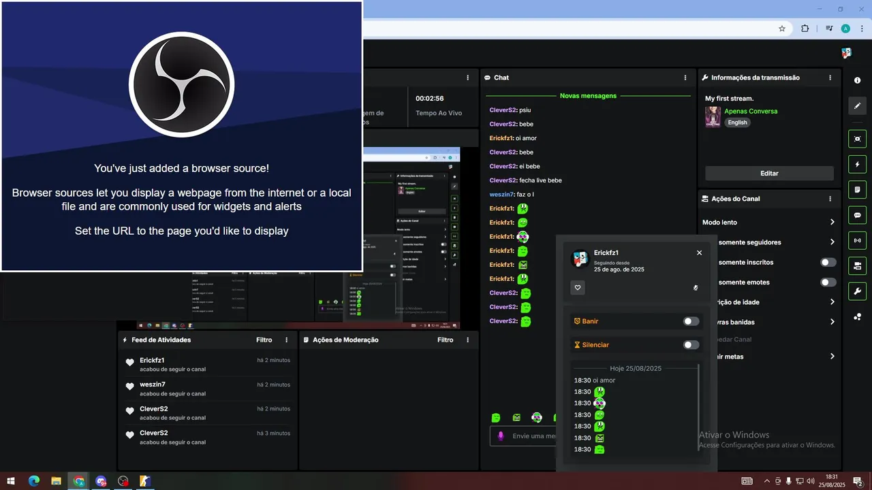The image size is (872, 490).
Task: Open Ações do Canal three-dot menu
Action: (x=830, y=199)
